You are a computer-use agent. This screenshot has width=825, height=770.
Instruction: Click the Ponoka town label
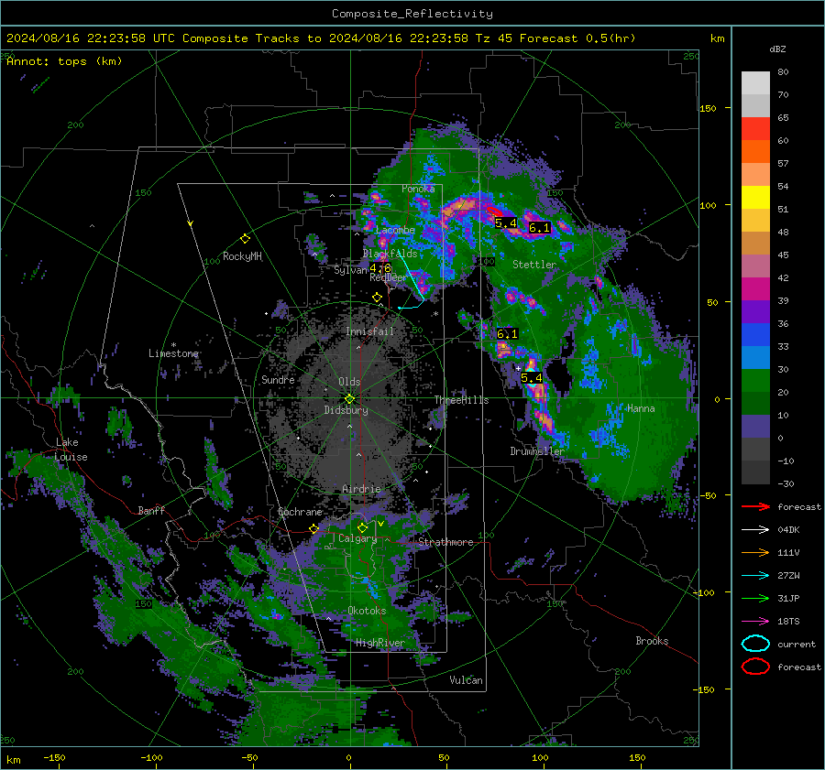418,189
